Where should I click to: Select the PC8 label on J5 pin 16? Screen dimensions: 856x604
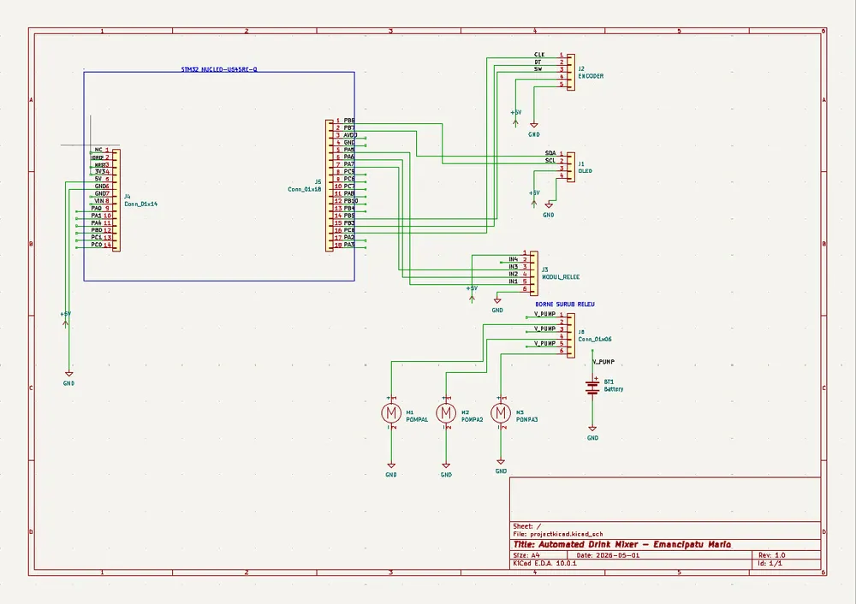tap(349, 229)
